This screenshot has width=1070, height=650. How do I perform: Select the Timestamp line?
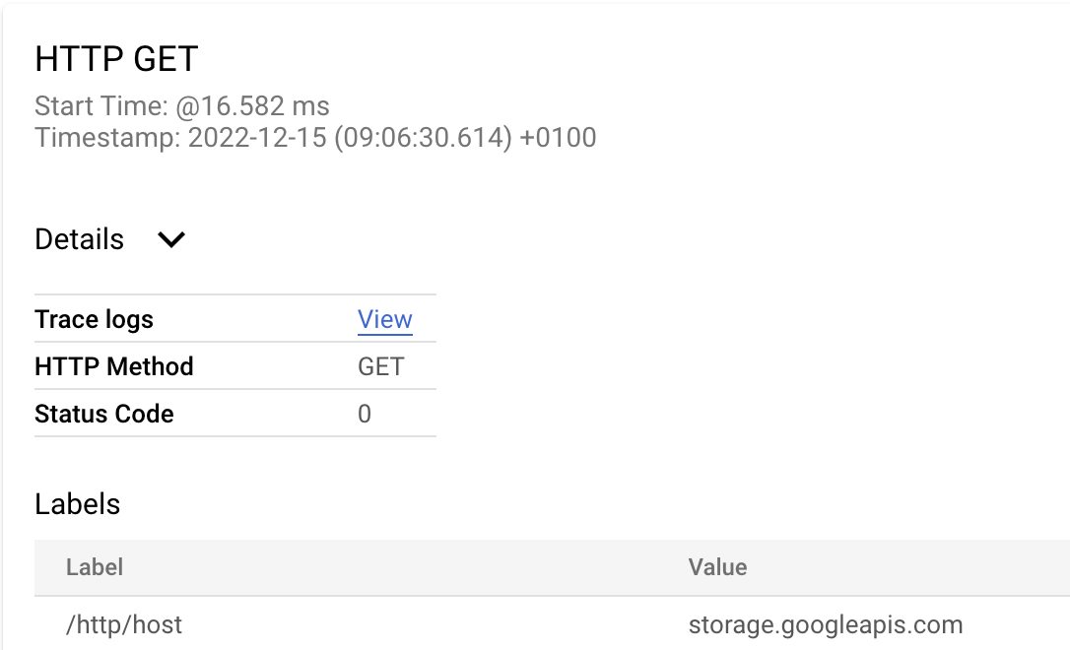point(315,138)
